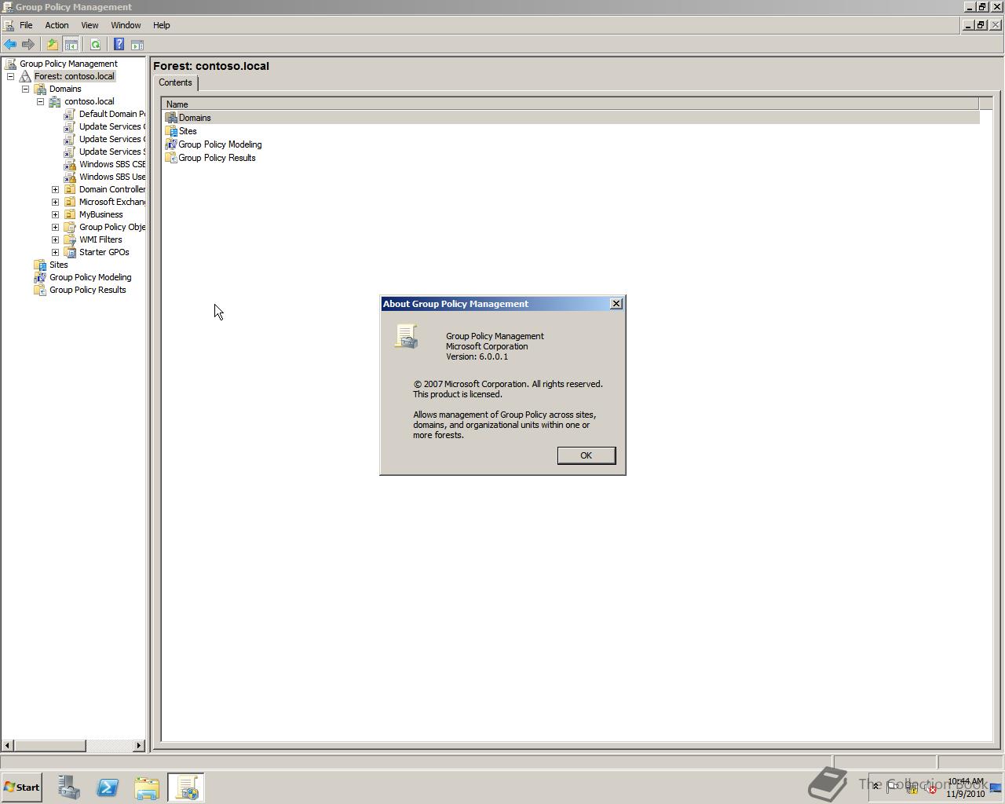Click the Default Domain Policy GPO link icon
Image resolution: width=1005 pixels, height=804 pixels.
70,114
